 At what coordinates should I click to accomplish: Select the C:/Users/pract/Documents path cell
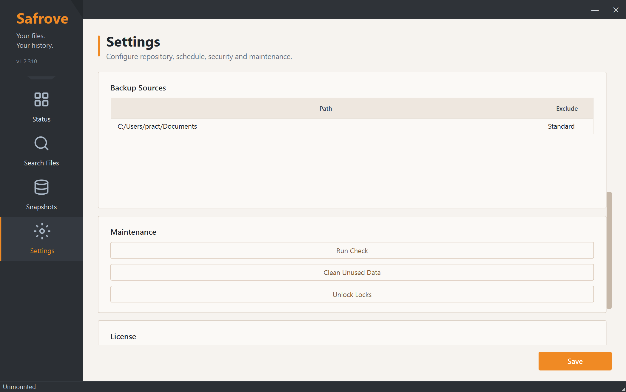pos(326,126)
